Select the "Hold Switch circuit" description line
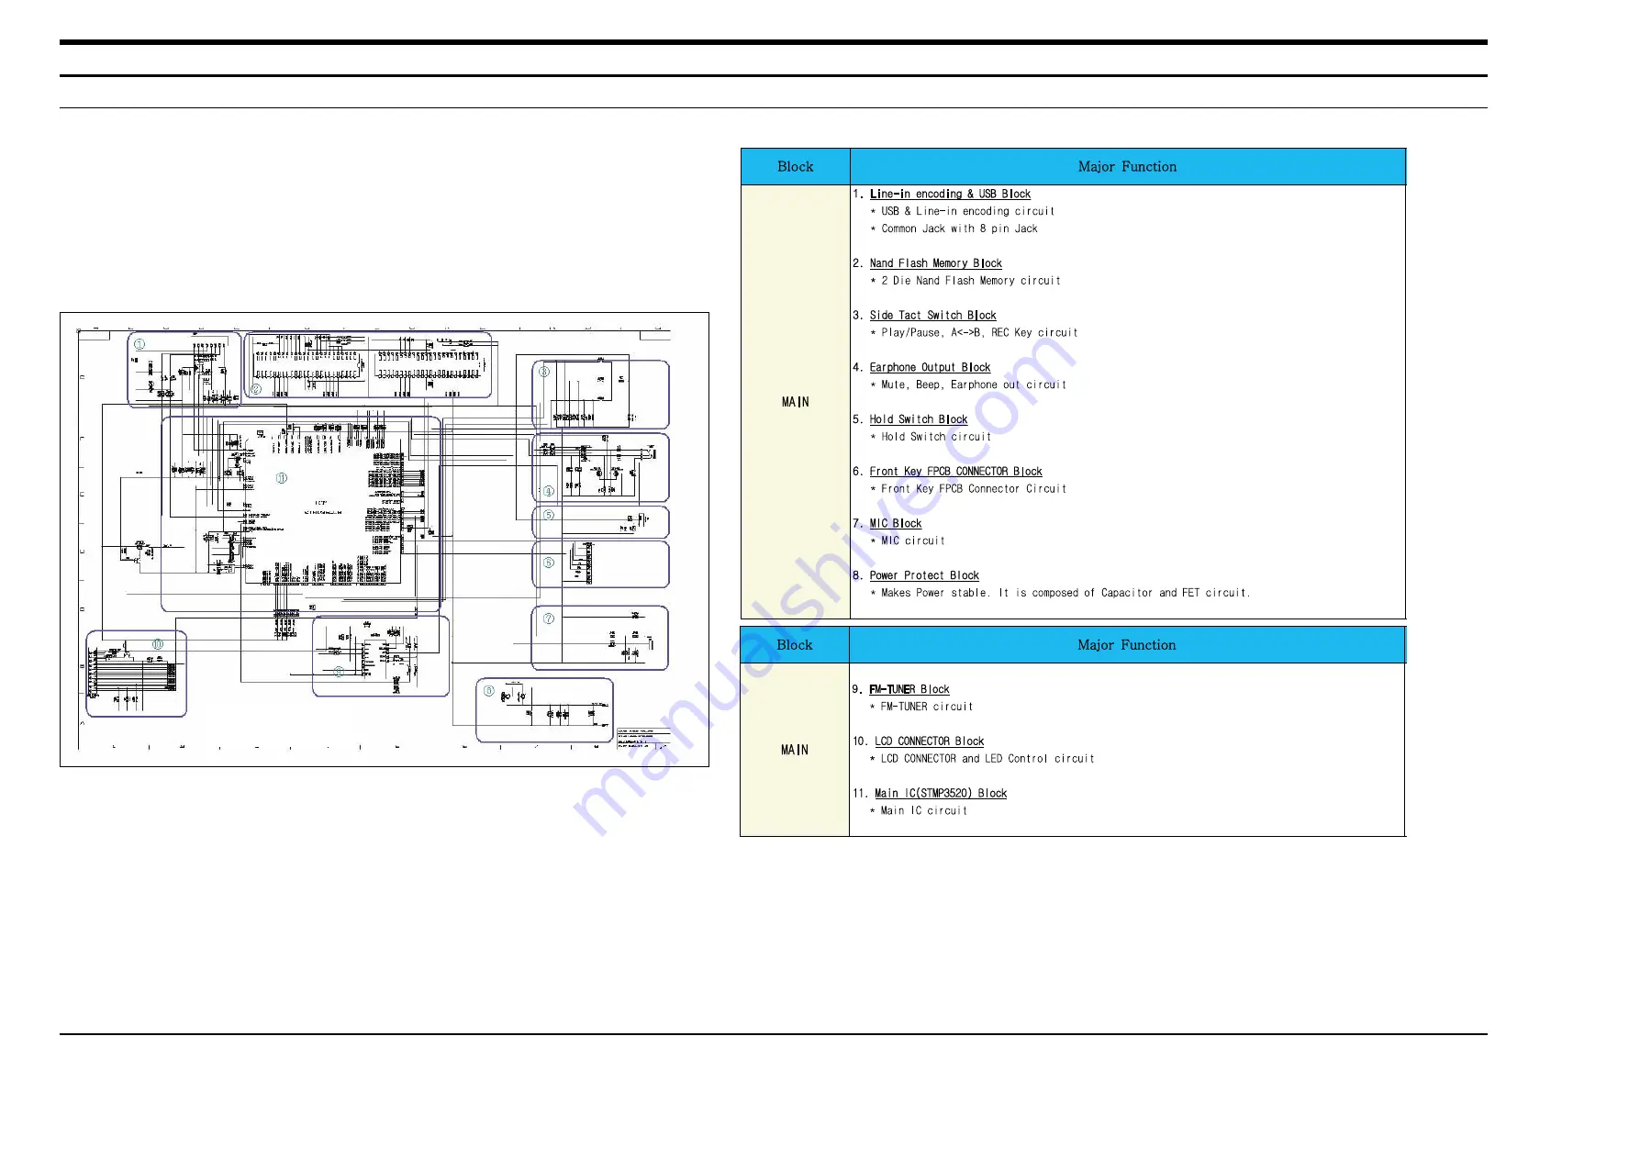This screenshot has height=1159, width=1640. pos(936,437)
